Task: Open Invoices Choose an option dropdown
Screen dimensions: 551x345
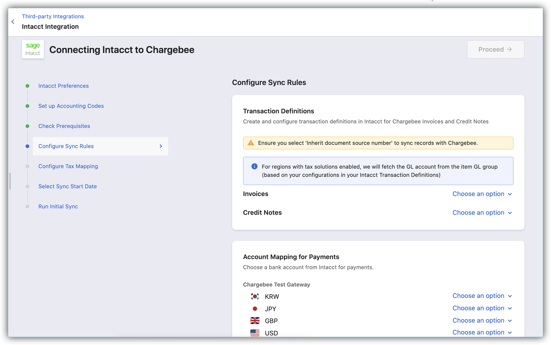Action: (482, 194)
